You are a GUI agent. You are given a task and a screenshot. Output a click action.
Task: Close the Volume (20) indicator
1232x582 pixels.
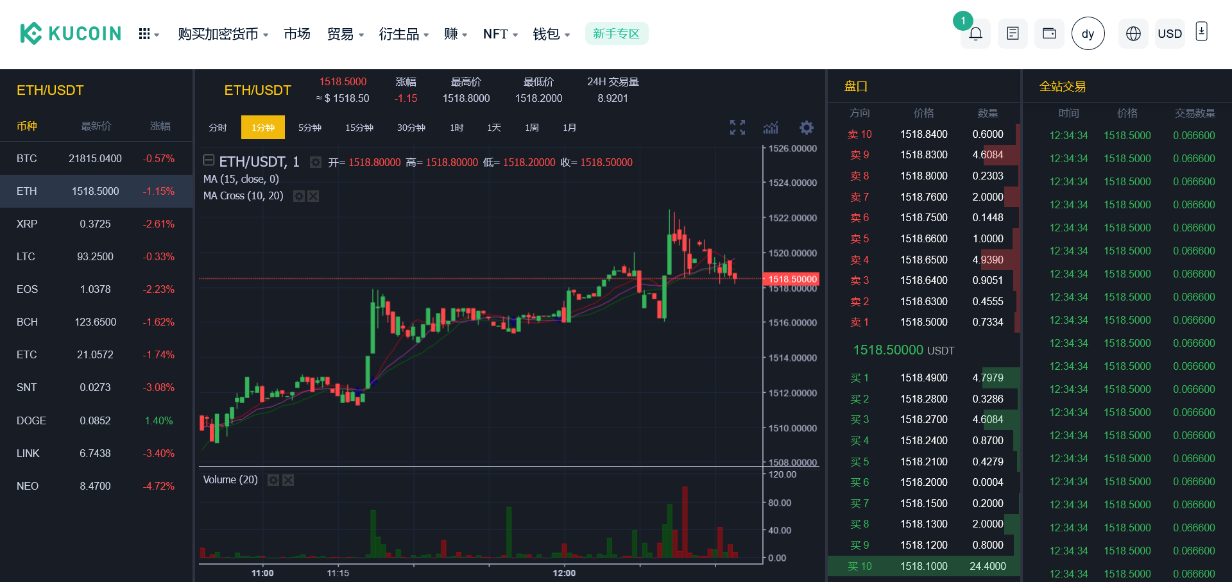click(x=288, y=480)
